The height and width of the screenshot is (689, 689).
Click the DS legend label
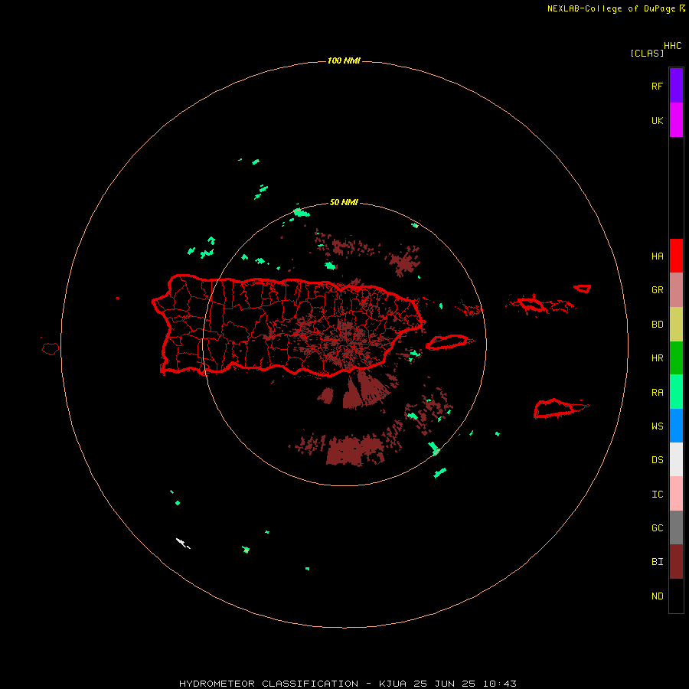click(657, 460)
